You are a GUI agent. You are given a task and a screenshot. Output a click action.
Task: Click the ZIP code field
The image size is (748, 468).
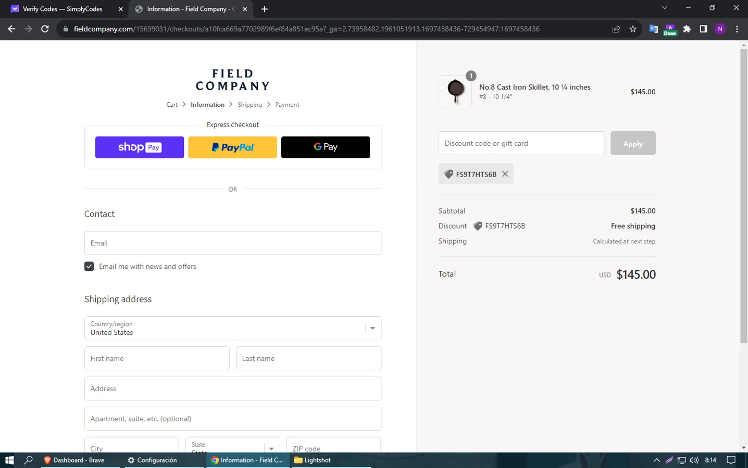334,445
